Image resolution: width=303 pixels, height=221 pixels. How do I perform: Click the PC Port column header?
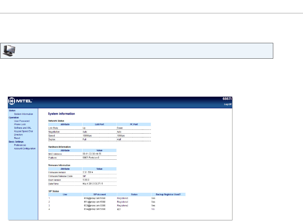click(134, 124)
